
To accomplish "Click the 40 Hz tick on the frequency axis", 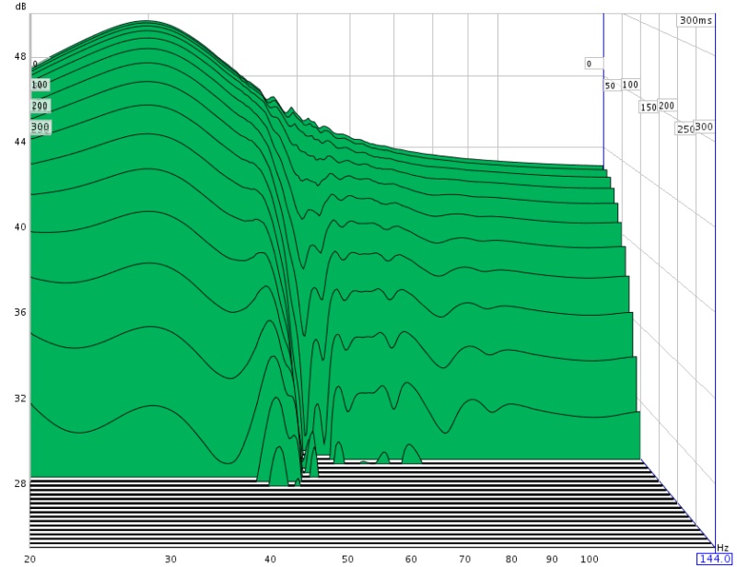I will coord(270,559).
